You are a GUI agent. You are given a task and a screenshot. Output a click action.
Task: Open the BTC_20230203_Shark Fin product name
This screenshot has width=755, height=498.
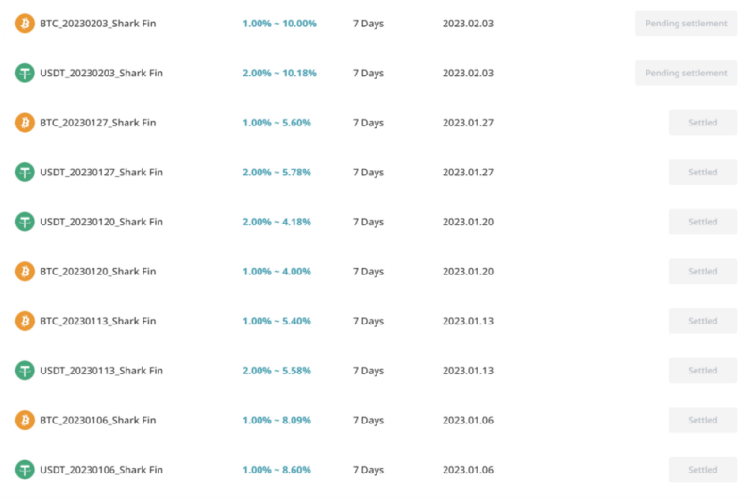tap(98, 23)
